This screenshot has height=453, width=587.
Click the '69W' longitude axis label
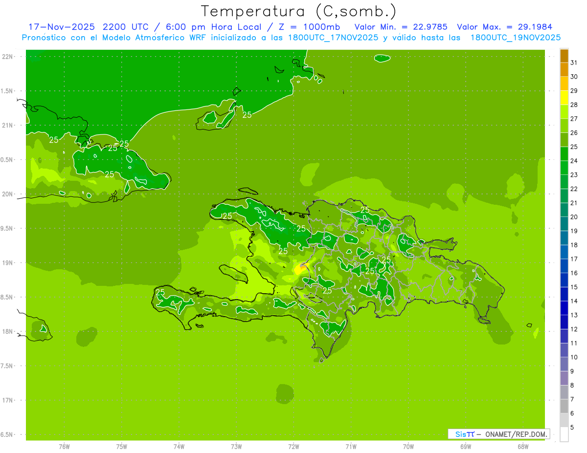[x=466, y=446]
